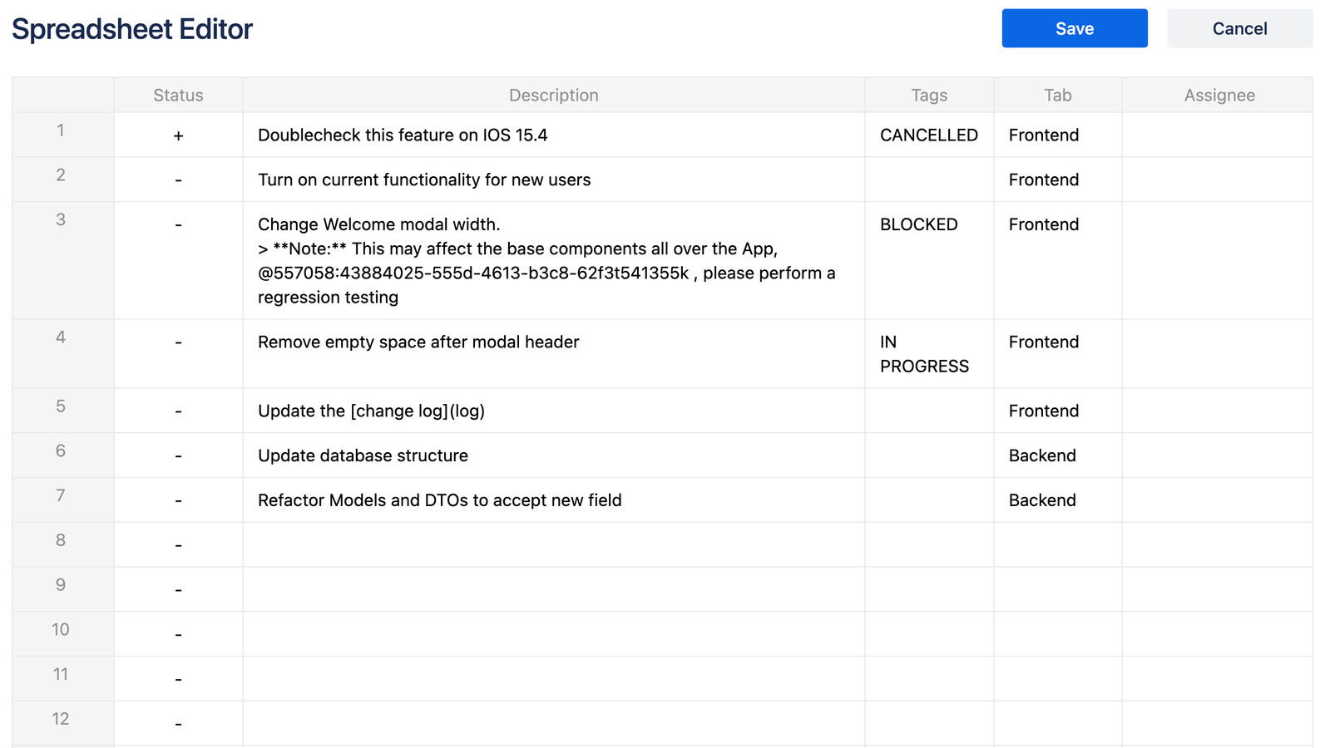Click the Frontend tab cell in row 5
The width and height of the screenshot is (1320, 748).
click(1058, 411)
